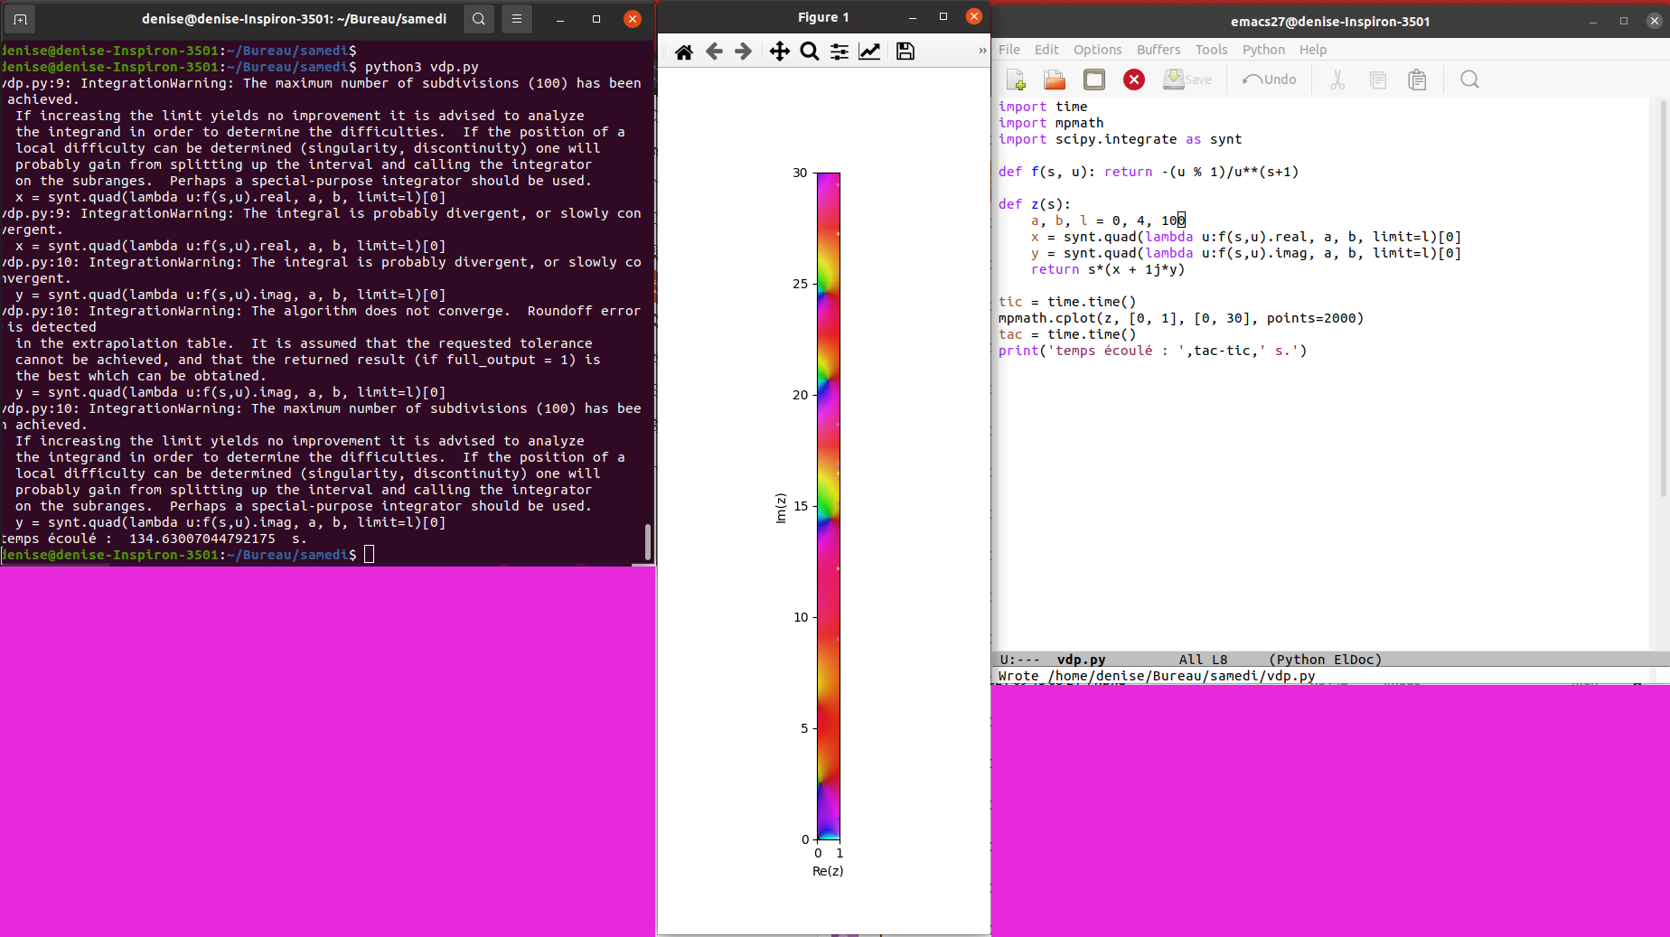Toggle the Pan axes tool

click(779, 52)
